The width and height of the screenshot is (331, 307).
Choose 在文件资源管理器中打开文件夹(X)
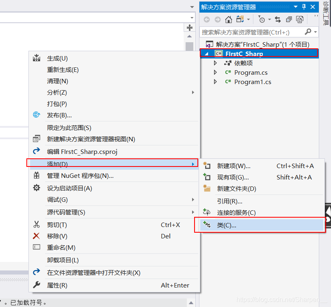pos(114,272)
